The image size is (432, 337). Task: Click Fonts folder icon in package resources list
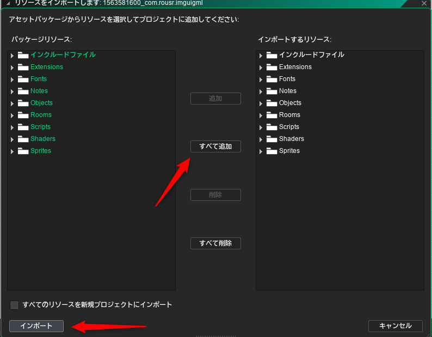[x=23, y=79]
